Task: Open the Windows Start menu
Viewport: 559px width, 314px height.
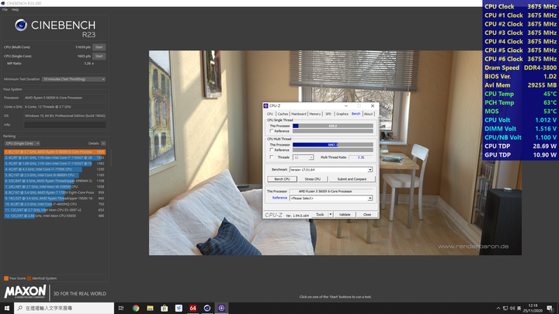Action: pos(7,308)
